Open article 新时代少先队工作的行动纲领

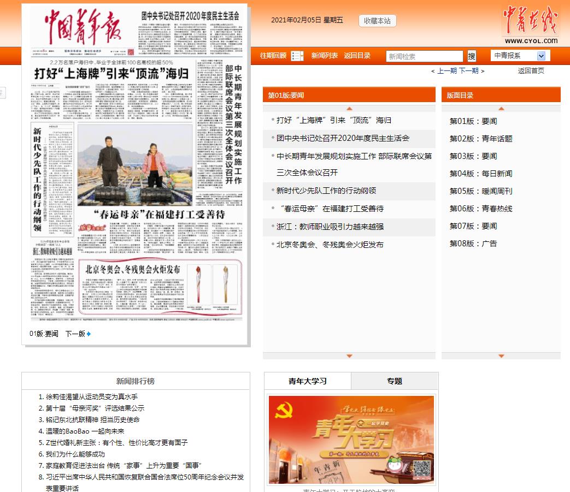click(326, 191)
